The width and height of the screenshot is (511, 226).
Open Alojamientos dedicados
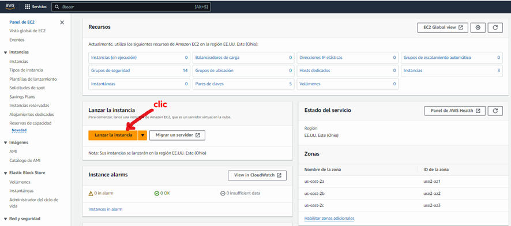(32, 114)
